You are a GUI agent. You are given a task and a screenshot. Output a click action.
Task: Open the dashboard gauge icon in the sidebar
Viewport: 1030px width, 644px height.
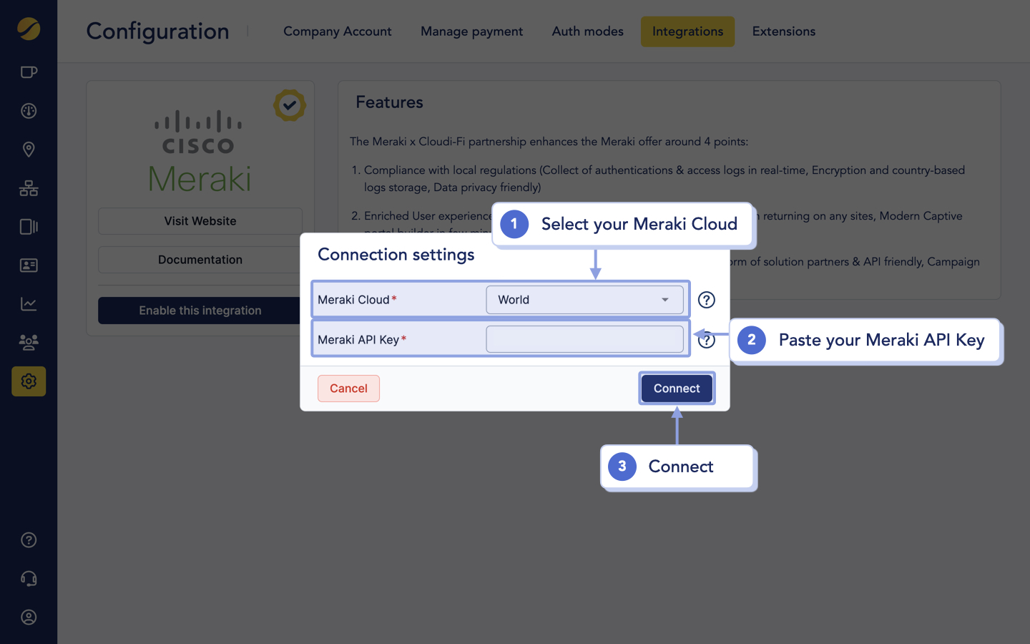[x=29, y=110]
